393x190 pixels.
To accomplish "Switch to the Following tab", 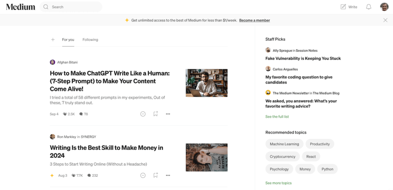I will tap(90, 40).
